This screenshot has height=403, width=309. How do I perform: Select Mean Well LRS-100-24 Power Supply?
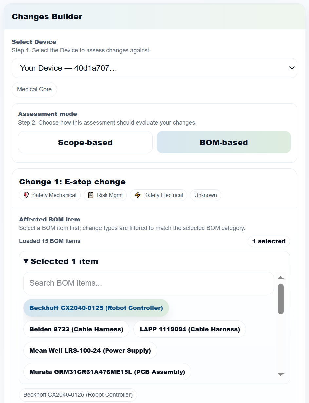click(x=90, y=350)
